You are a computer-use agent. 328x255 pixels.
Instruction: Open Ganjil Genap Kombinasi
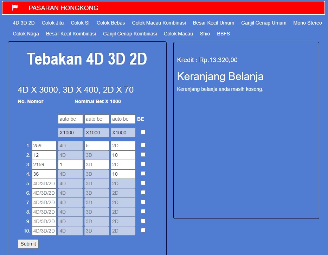pyautogui.click(x=129, y=34)
